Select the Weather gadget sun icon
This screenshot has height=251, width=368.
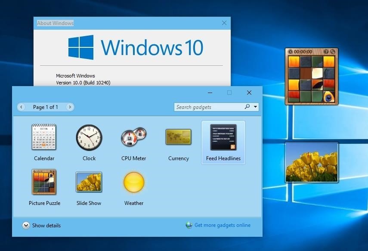[x=134, y=182]
